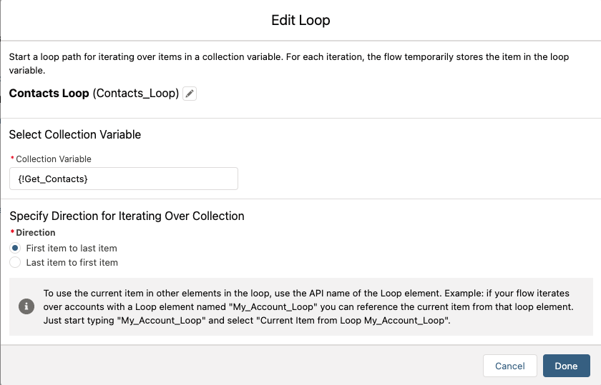
Task: Choose the "Last item to first item" option
Action: point(15,262)
